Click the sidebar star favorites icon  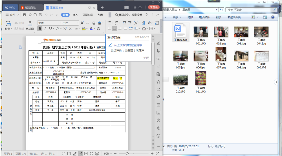coord(158,82)
